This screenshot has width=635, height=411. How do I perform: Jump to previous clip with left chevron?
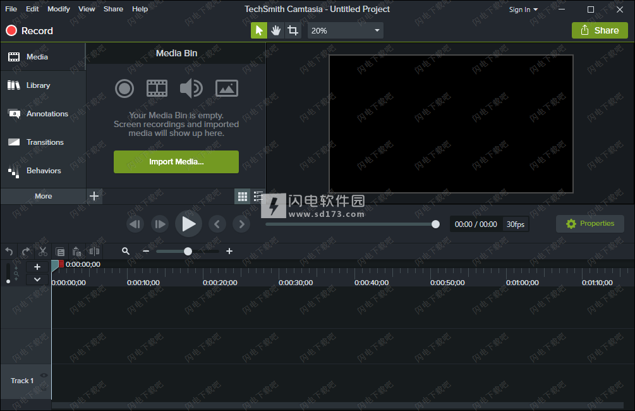(x=217, y=224)
